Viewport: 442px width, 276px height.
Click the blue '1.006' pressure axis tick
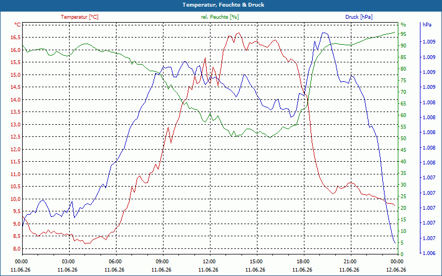click(429, 253)
